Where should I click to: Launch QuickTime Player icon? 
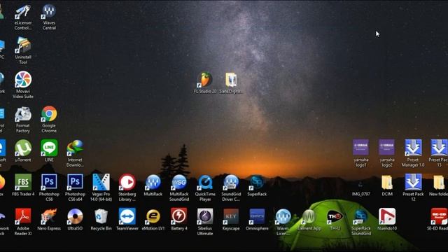click(205, 182)
